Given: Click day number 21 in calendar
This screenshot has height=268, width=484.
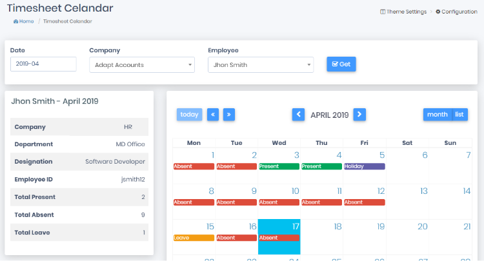Looking at the screenshot, I should [467, 227].
